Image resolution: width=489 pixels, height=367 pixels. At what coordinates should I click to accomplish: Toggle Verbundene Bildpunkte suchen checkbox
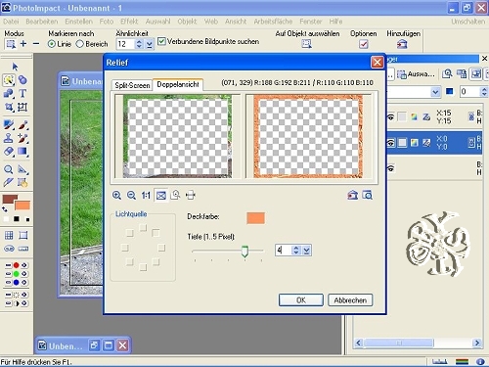(161, 41)
